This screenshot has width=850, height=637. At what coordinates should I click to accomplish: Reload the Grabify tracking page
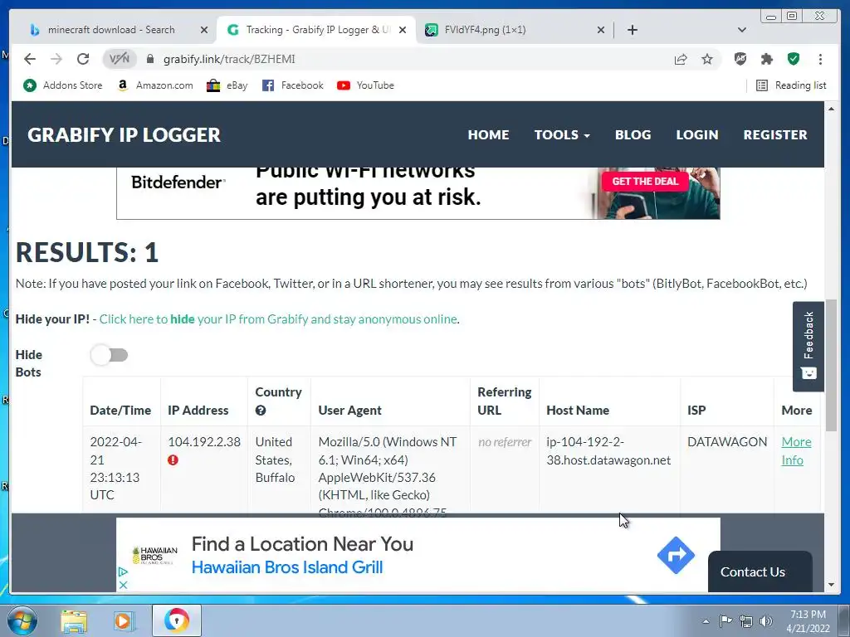[83, 59]
